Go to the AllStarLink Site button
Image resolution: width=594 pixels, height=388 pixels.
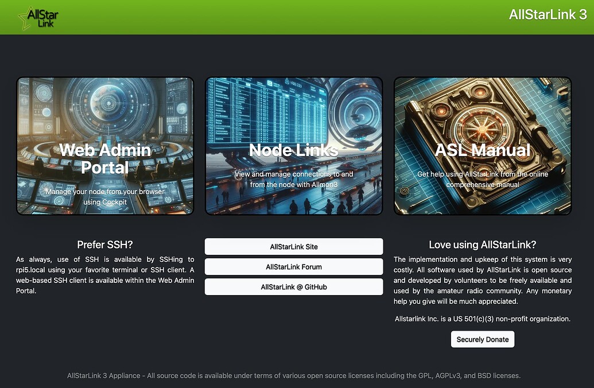[x=293, y=247]
